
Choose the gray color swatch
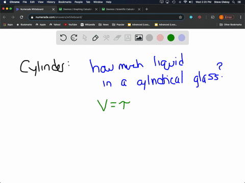click(150, 38)
